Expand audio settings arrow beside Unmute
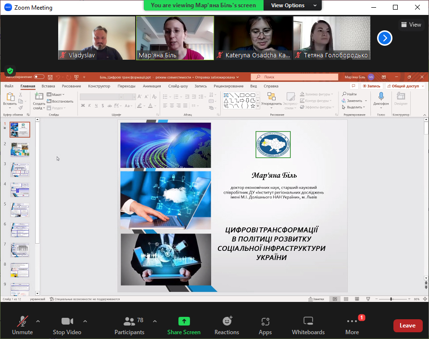 [38, 321]
